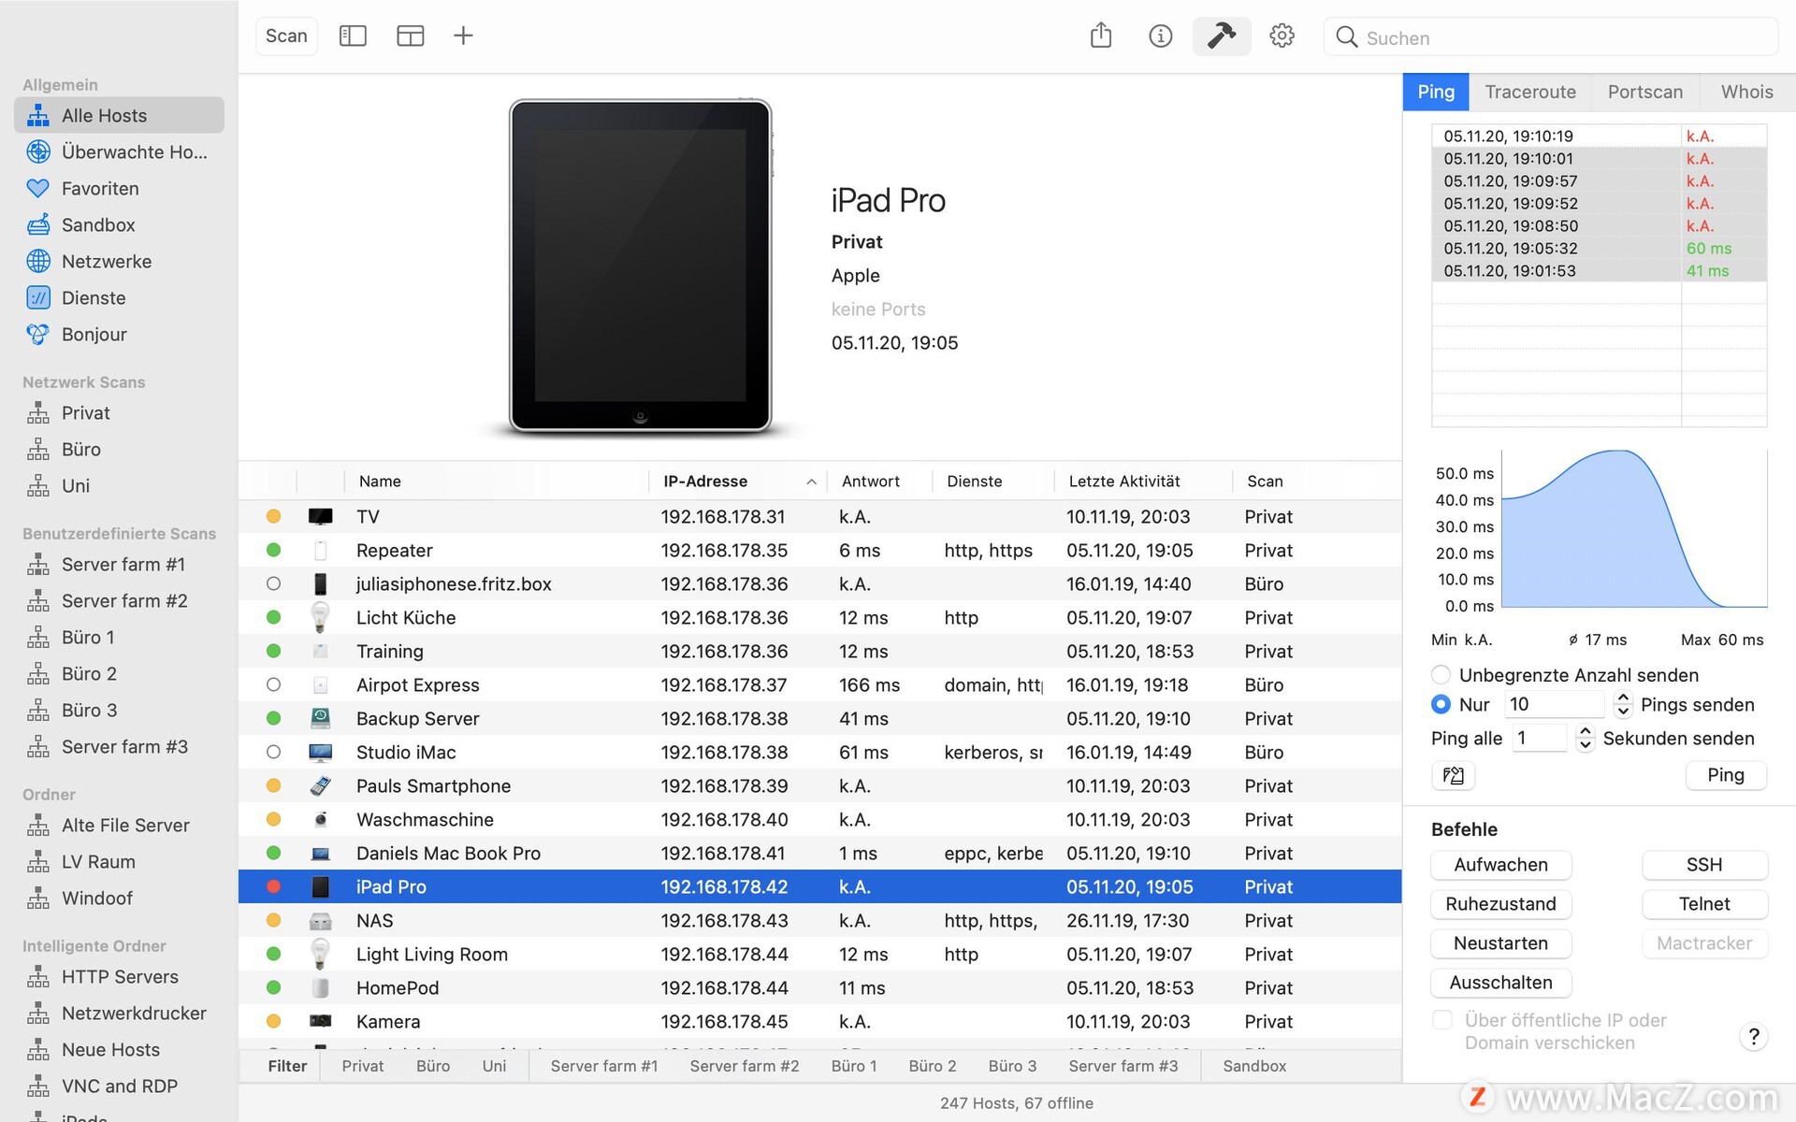Image resolution: width=1796 pixels, height=1122 pixels.
Task: Sort by the Dienste column header
Action: pos(993,481)
